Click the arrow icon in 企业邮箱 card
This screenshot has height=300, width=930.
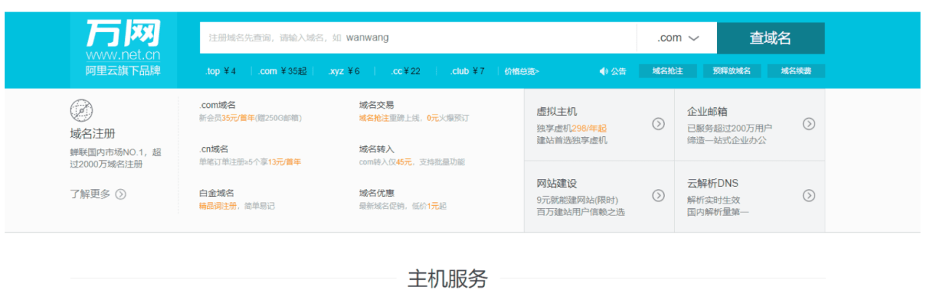809,123
